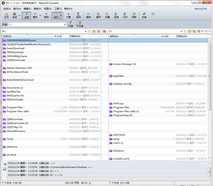Screen dimensions: 213x186
Task: Apply the filter with the 过滤 funnel icon
Action: pos(70,24)
